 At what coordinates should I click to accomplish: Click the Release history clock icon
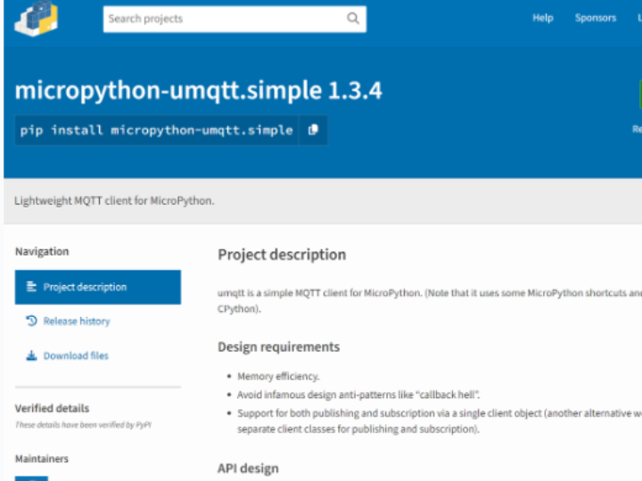[x=31, y=321]
